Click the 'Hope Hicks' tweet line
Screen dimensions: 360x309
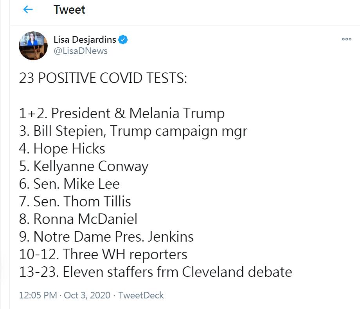(x=62, y=149)
